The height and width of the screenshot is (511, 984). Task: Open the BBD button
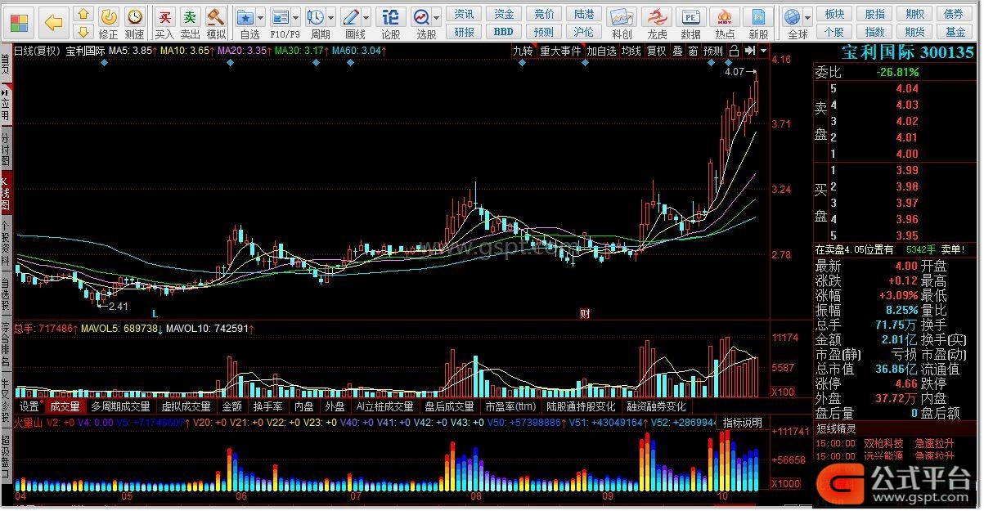click(504, 32)
